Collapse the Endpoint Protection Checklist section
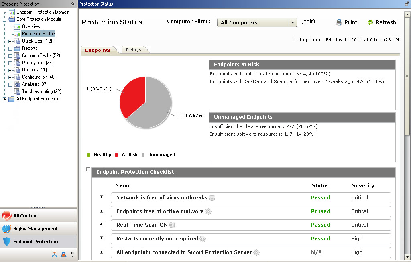This screenshot has height=262, width=411. (88, 169)
